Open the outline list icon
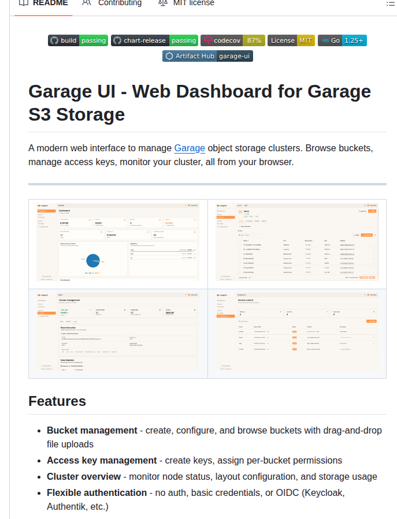This screenshot has height=519, width=397. tap(391, 3)
